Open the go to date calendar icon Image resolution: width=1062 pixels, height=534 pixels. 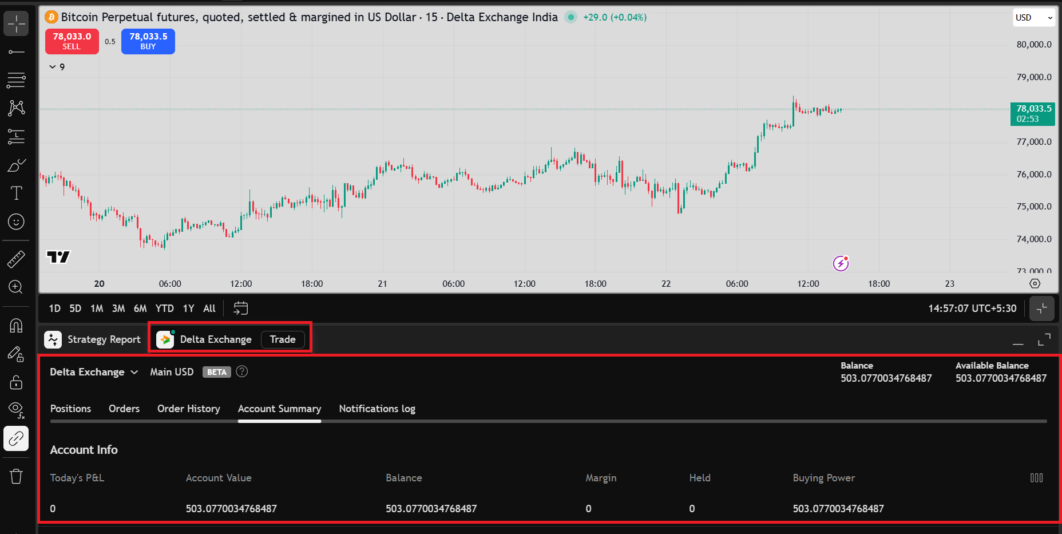tap(241, 308)
